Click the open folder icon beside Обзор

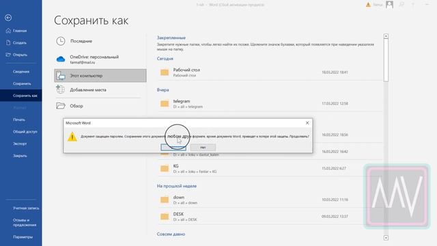coord(61,106)
